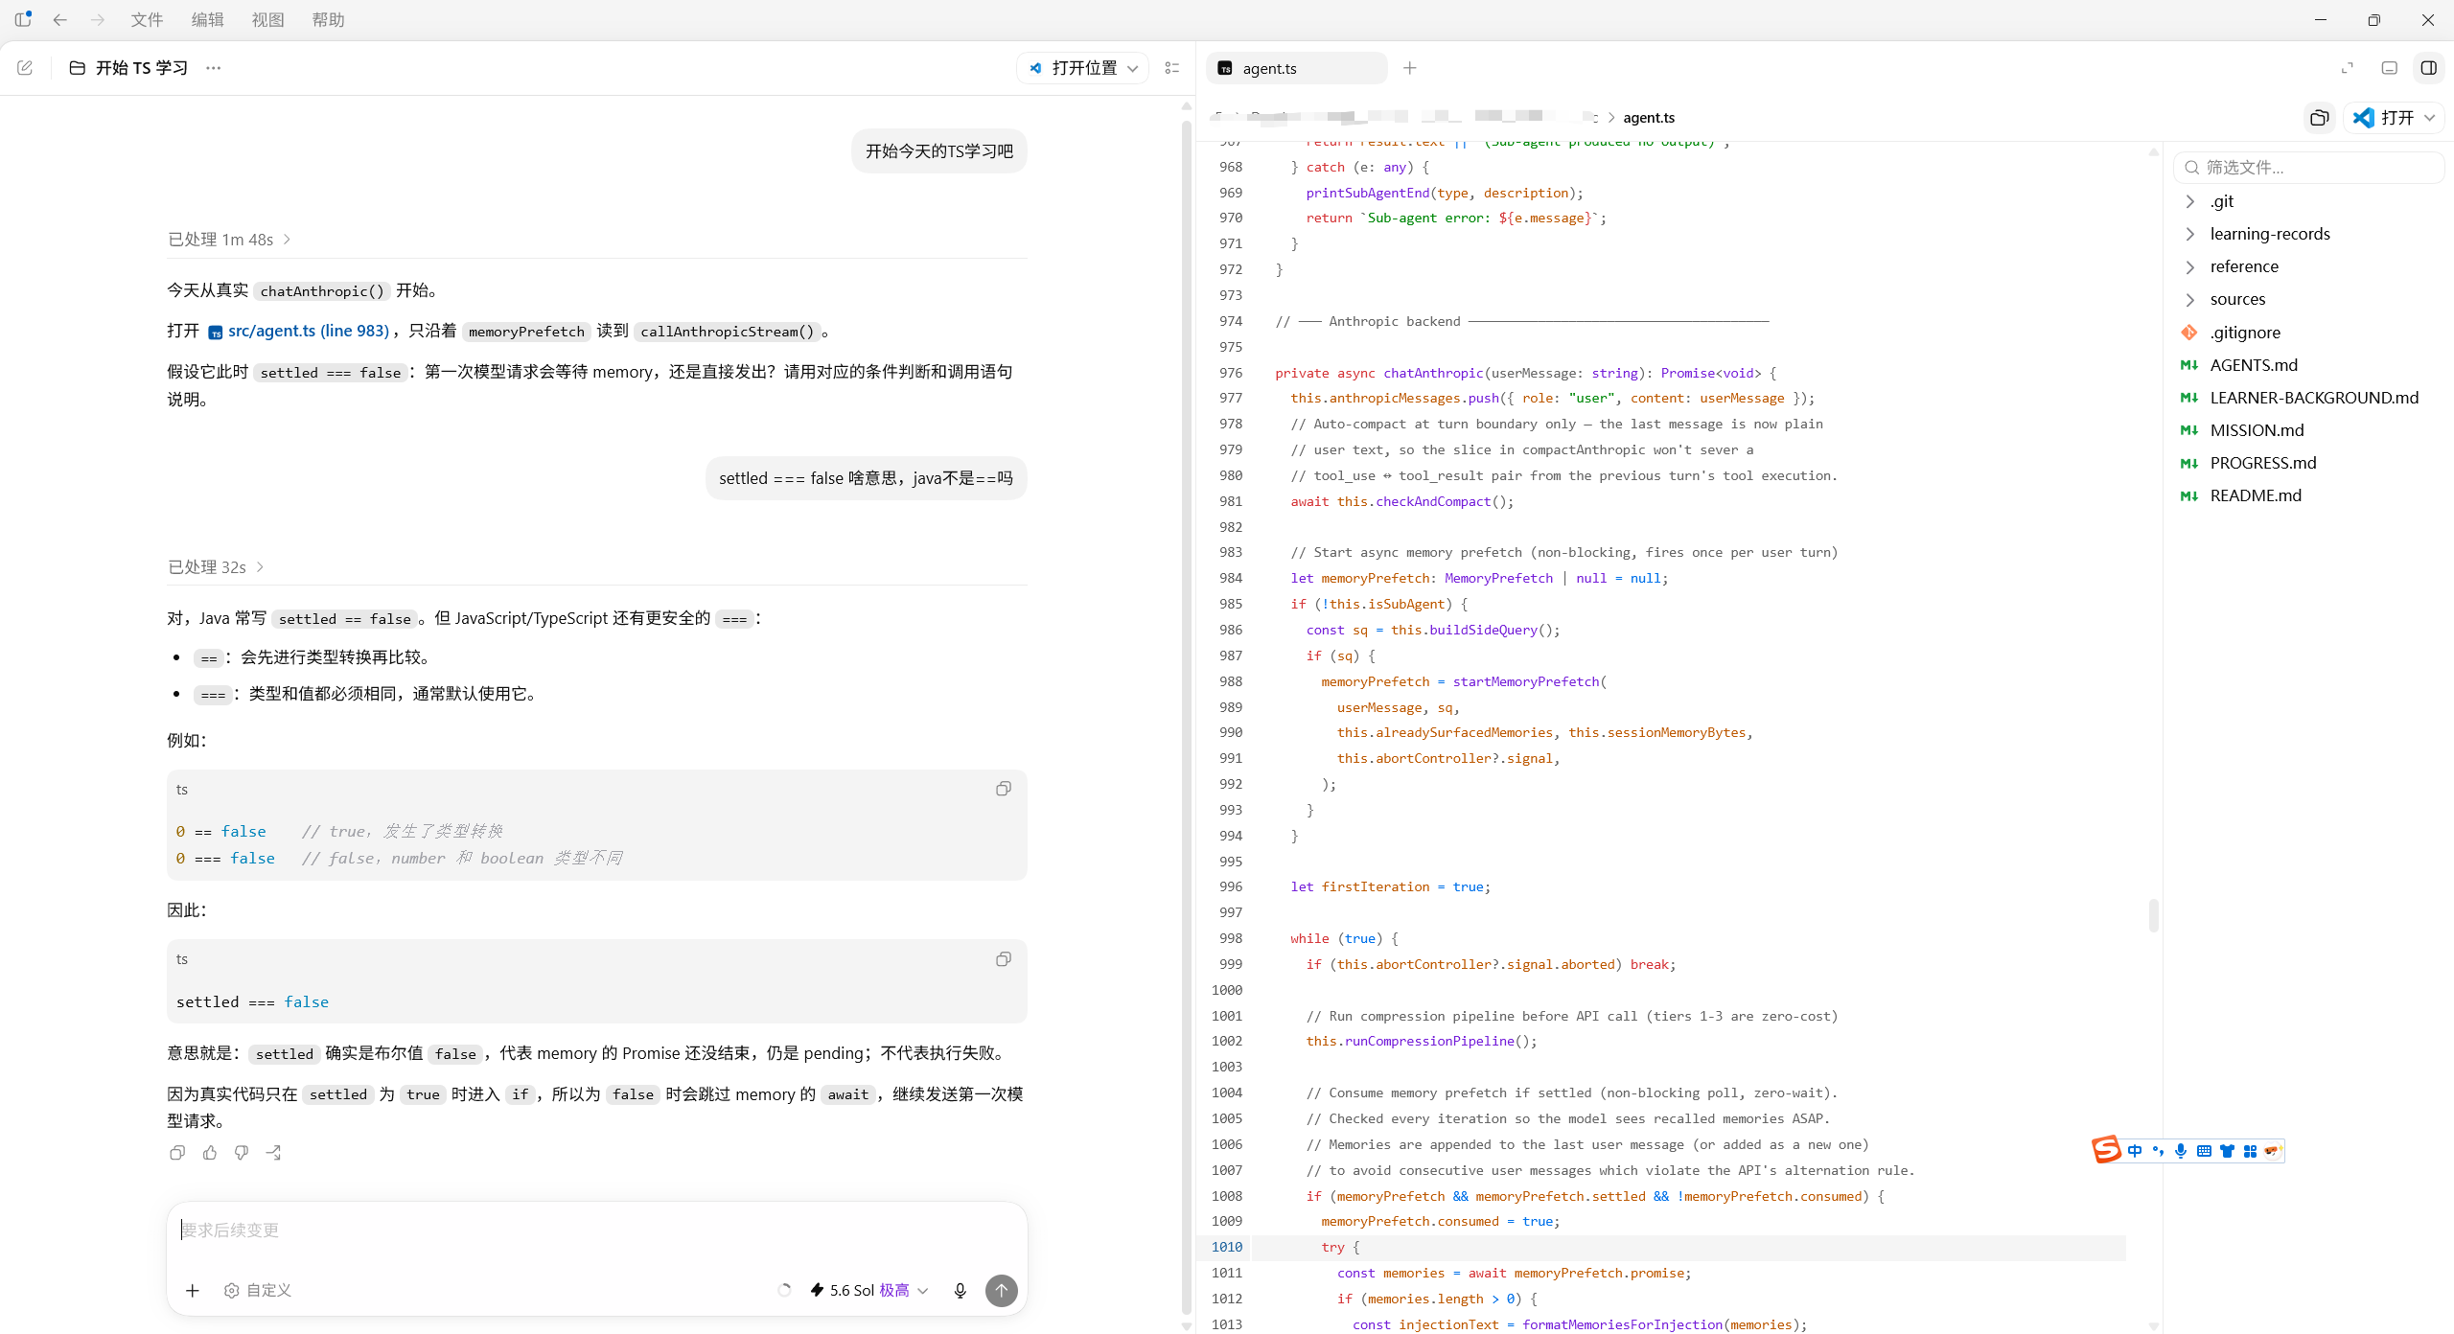2454x1334 pixels.
Task: Open the 5.6 Sol 极高 model selector
Action: (x=869, y=1291)
